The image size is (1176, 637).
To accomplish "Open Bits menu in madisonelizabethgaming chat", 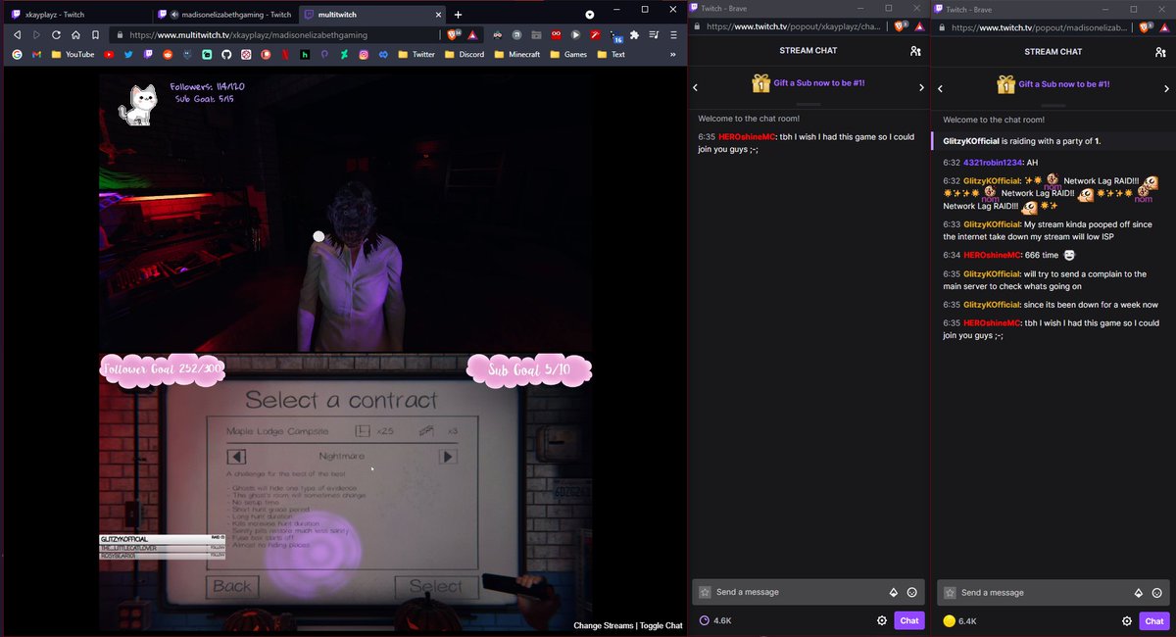I will [x=1138, y=592].
